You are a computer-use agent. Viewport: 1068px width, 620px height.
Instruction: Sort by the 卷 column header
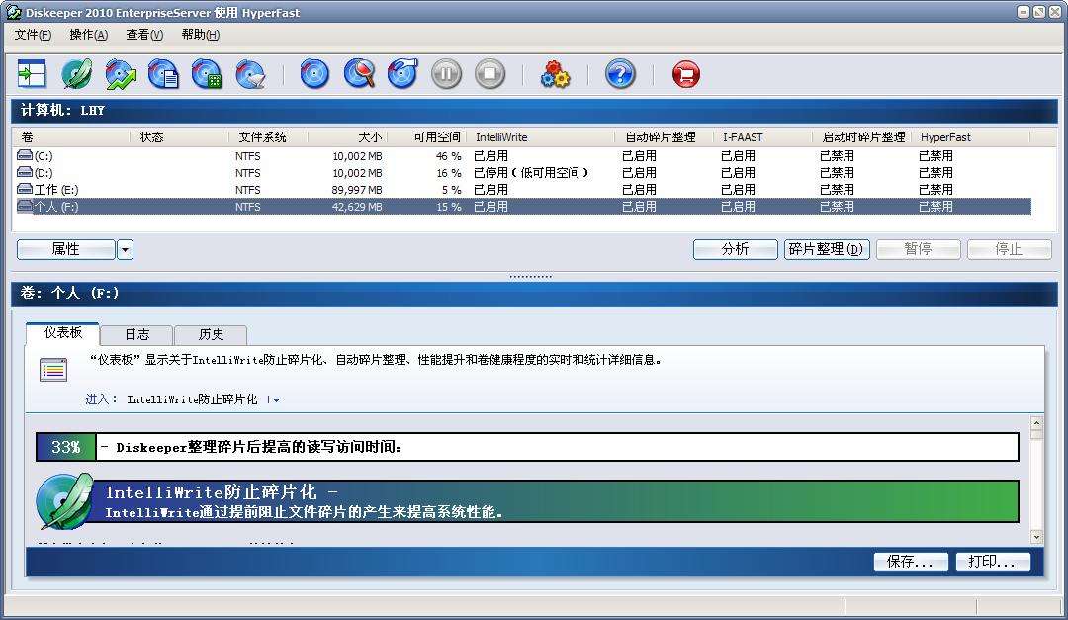pyautogui.click(x=71, y=136)
